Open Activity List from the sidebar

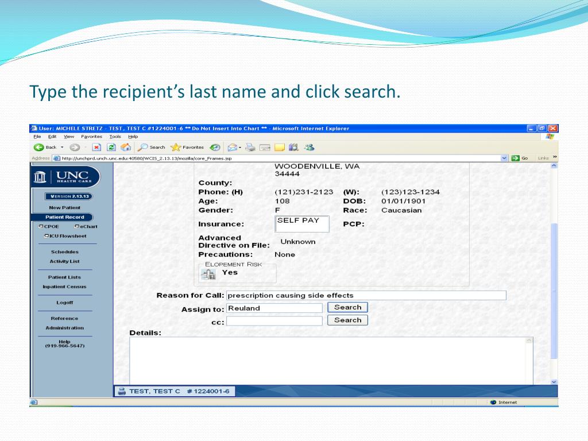tap(64, 261)
